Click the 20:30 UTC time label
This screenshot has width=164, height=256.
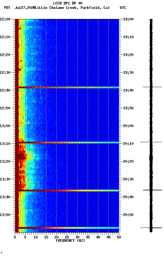click(128, 179)
